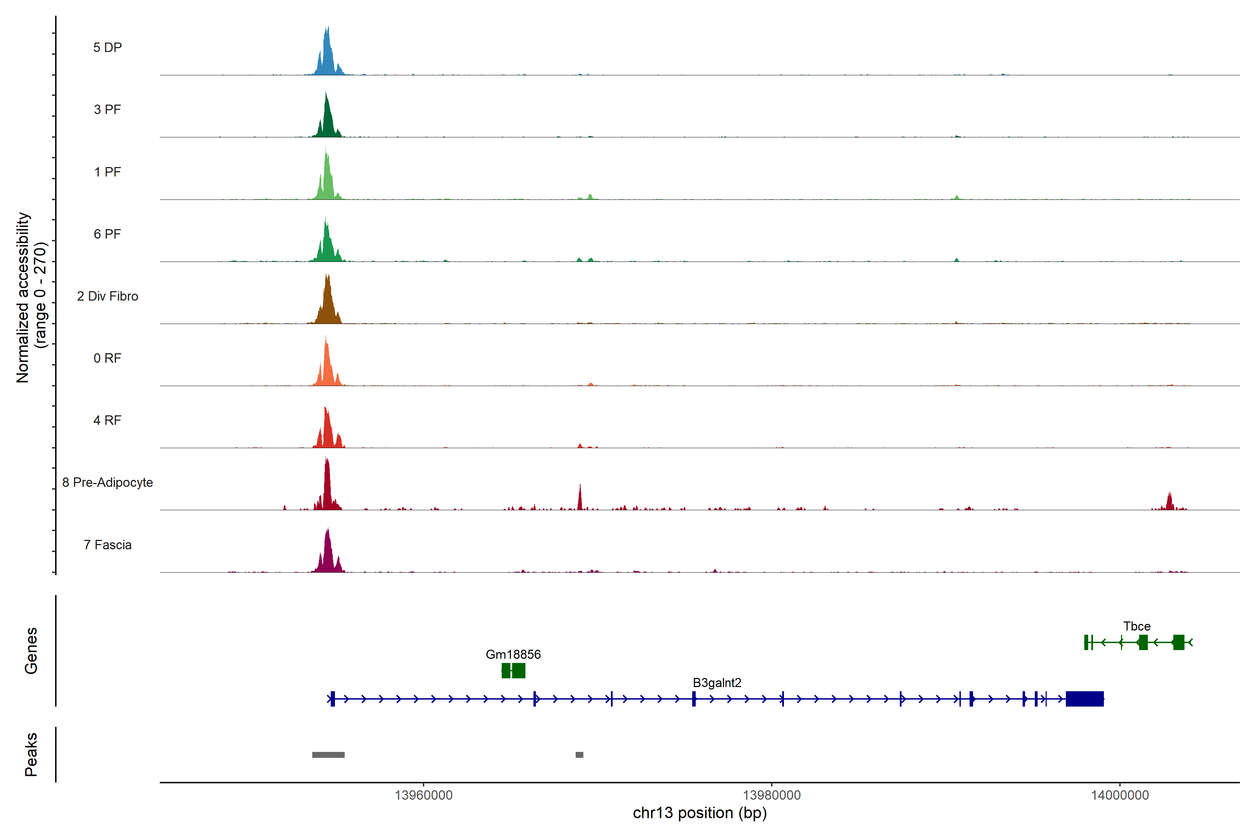Click the Genes panel label
Image resolution: width=1256 pixels, height=837 pixels.
click(x=31, y=651)
